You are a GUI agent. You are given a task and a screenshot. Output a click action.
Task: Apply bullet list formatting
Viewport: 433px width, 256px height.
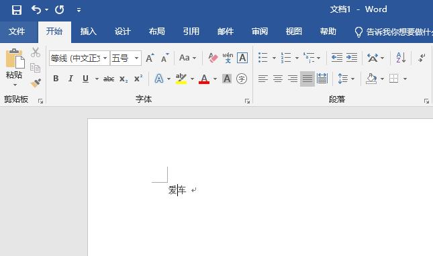(263, 58)
